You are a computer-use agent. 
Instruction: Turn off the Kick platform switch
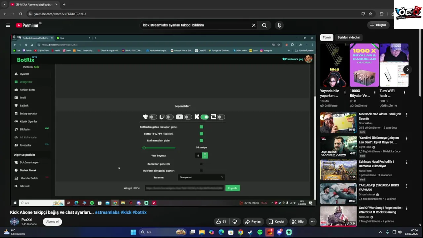point(205,117)
